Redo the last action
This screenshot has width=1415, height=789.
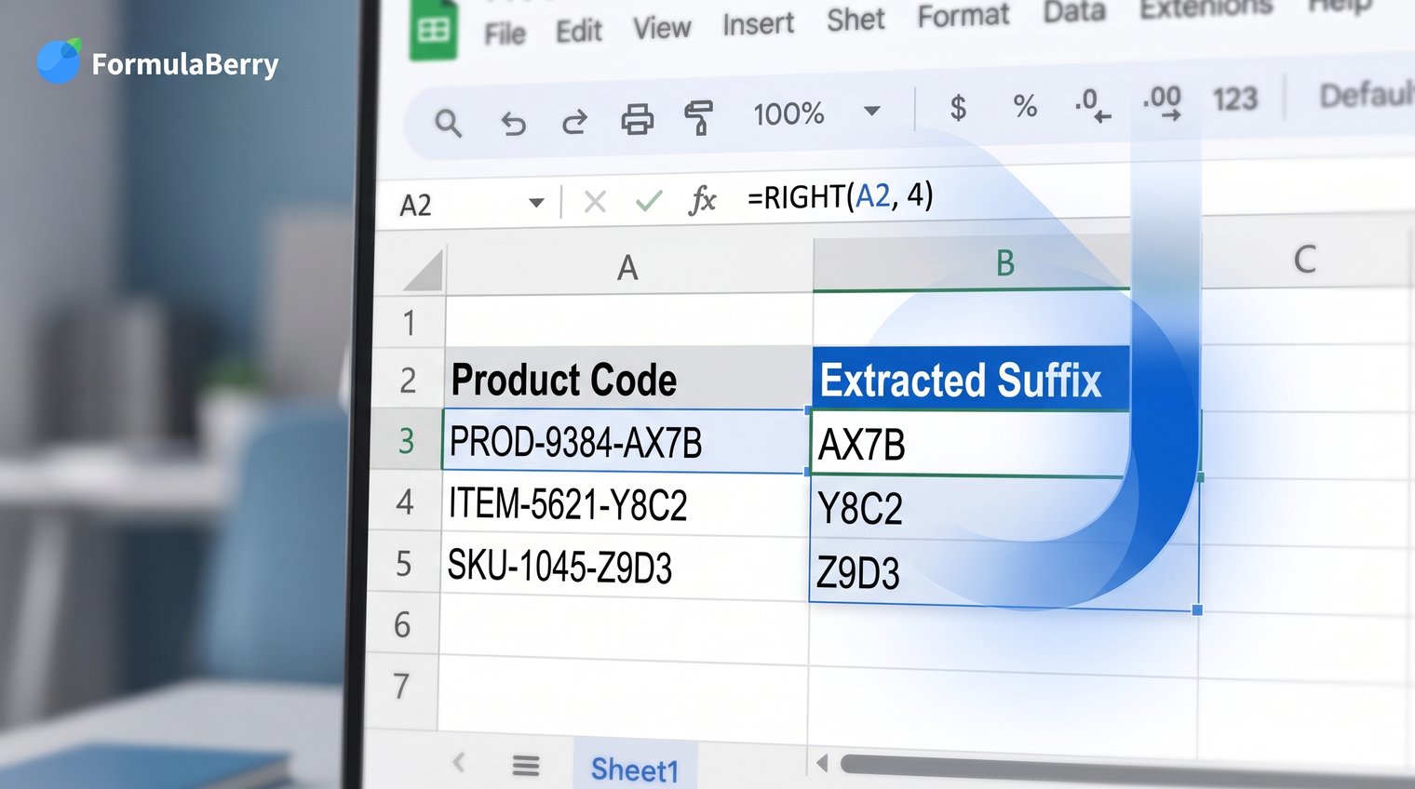pyautogui.click(x=574, y=121)
